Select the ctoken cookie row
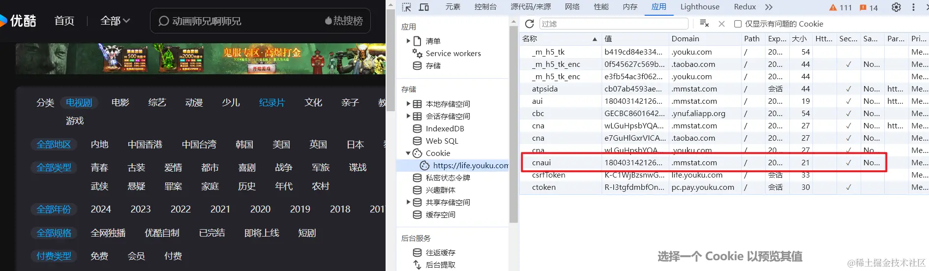This screenshot has height=271, width=929. coord(724,187)
